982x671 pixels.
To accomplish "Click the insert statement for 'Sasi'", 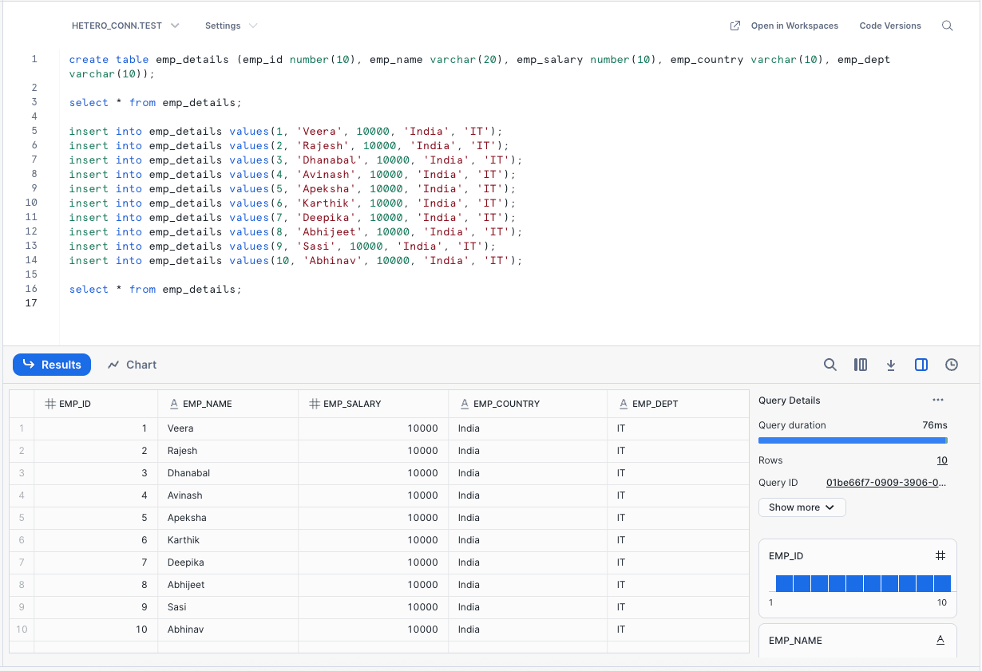I will [282, 246].
